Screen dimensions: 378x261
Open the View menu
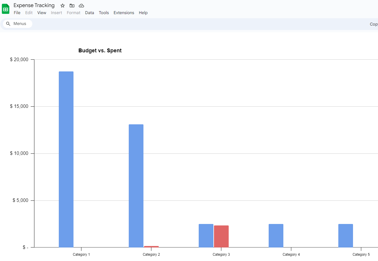[x=42, y=13]
